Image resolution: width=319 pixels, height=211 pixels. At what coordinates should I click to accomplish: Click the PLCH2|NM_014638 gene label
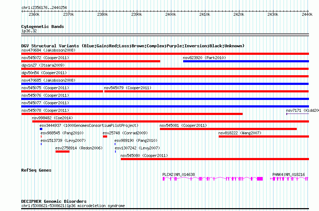tap(178, 174)
